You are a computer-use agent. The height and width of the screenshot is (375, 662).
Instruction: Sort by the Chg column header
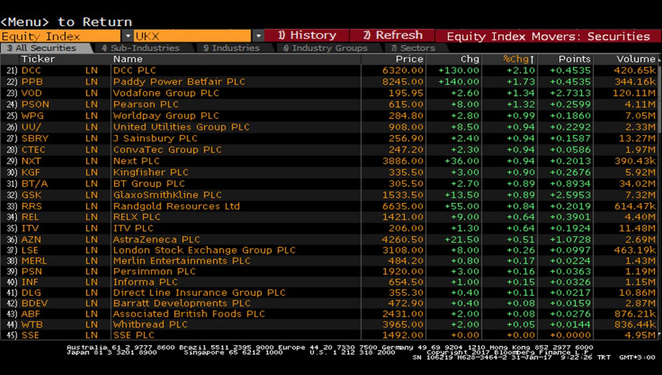[470, 59]
